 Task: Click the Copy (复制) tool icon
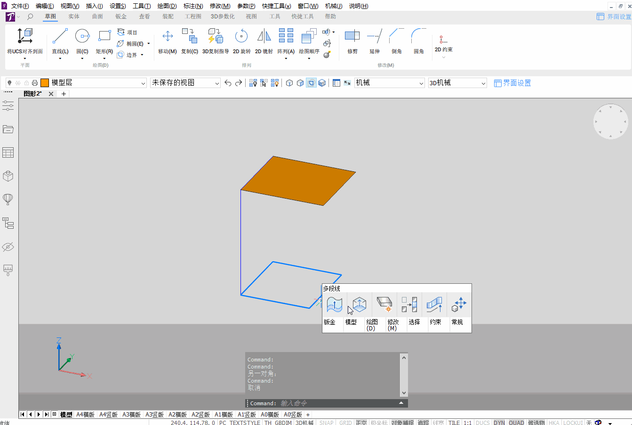pyautogui.click(x=190, y=36)
